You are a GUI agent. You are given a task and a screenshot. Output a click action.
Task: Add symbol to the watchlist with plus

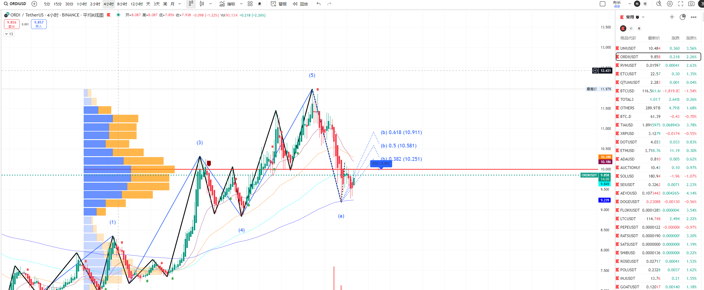click(x=672, y=17)
